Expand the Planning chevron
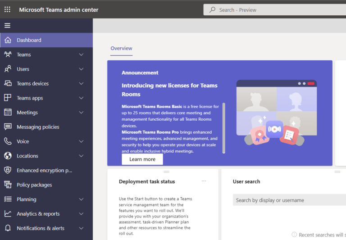346x240 pixels. (81, 199)
